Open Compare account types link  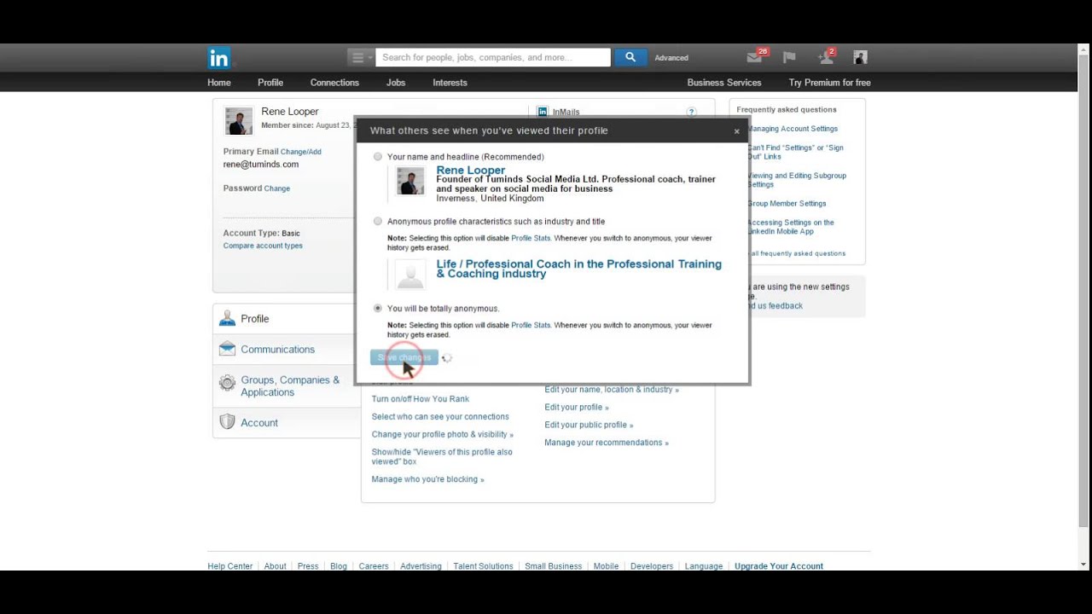[263, 246]
